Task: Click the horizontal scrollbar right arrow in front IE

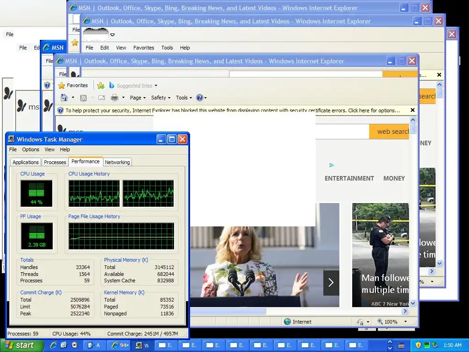Action: click(x=405, y=311)
